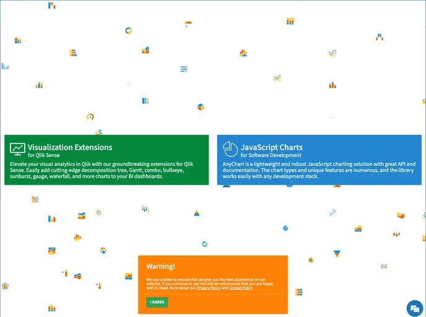Click the JavaScript Charts pie icon
Viewport: 426px width, 317px height.
coord(230,149)
